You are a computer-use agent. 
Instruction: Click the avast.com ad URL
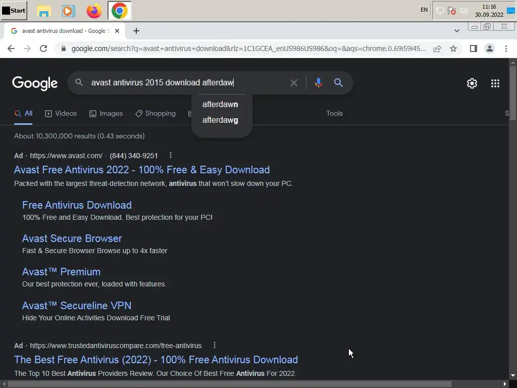coord(66,156)
